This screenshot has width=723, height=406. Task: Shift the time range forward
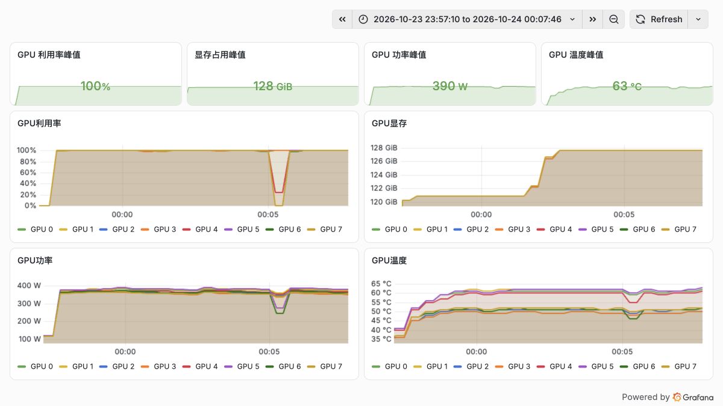[x=593, y=19]
